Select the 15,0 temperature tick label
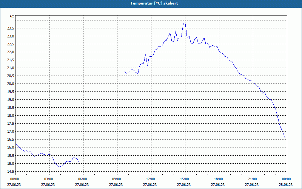 click(11, 164)
